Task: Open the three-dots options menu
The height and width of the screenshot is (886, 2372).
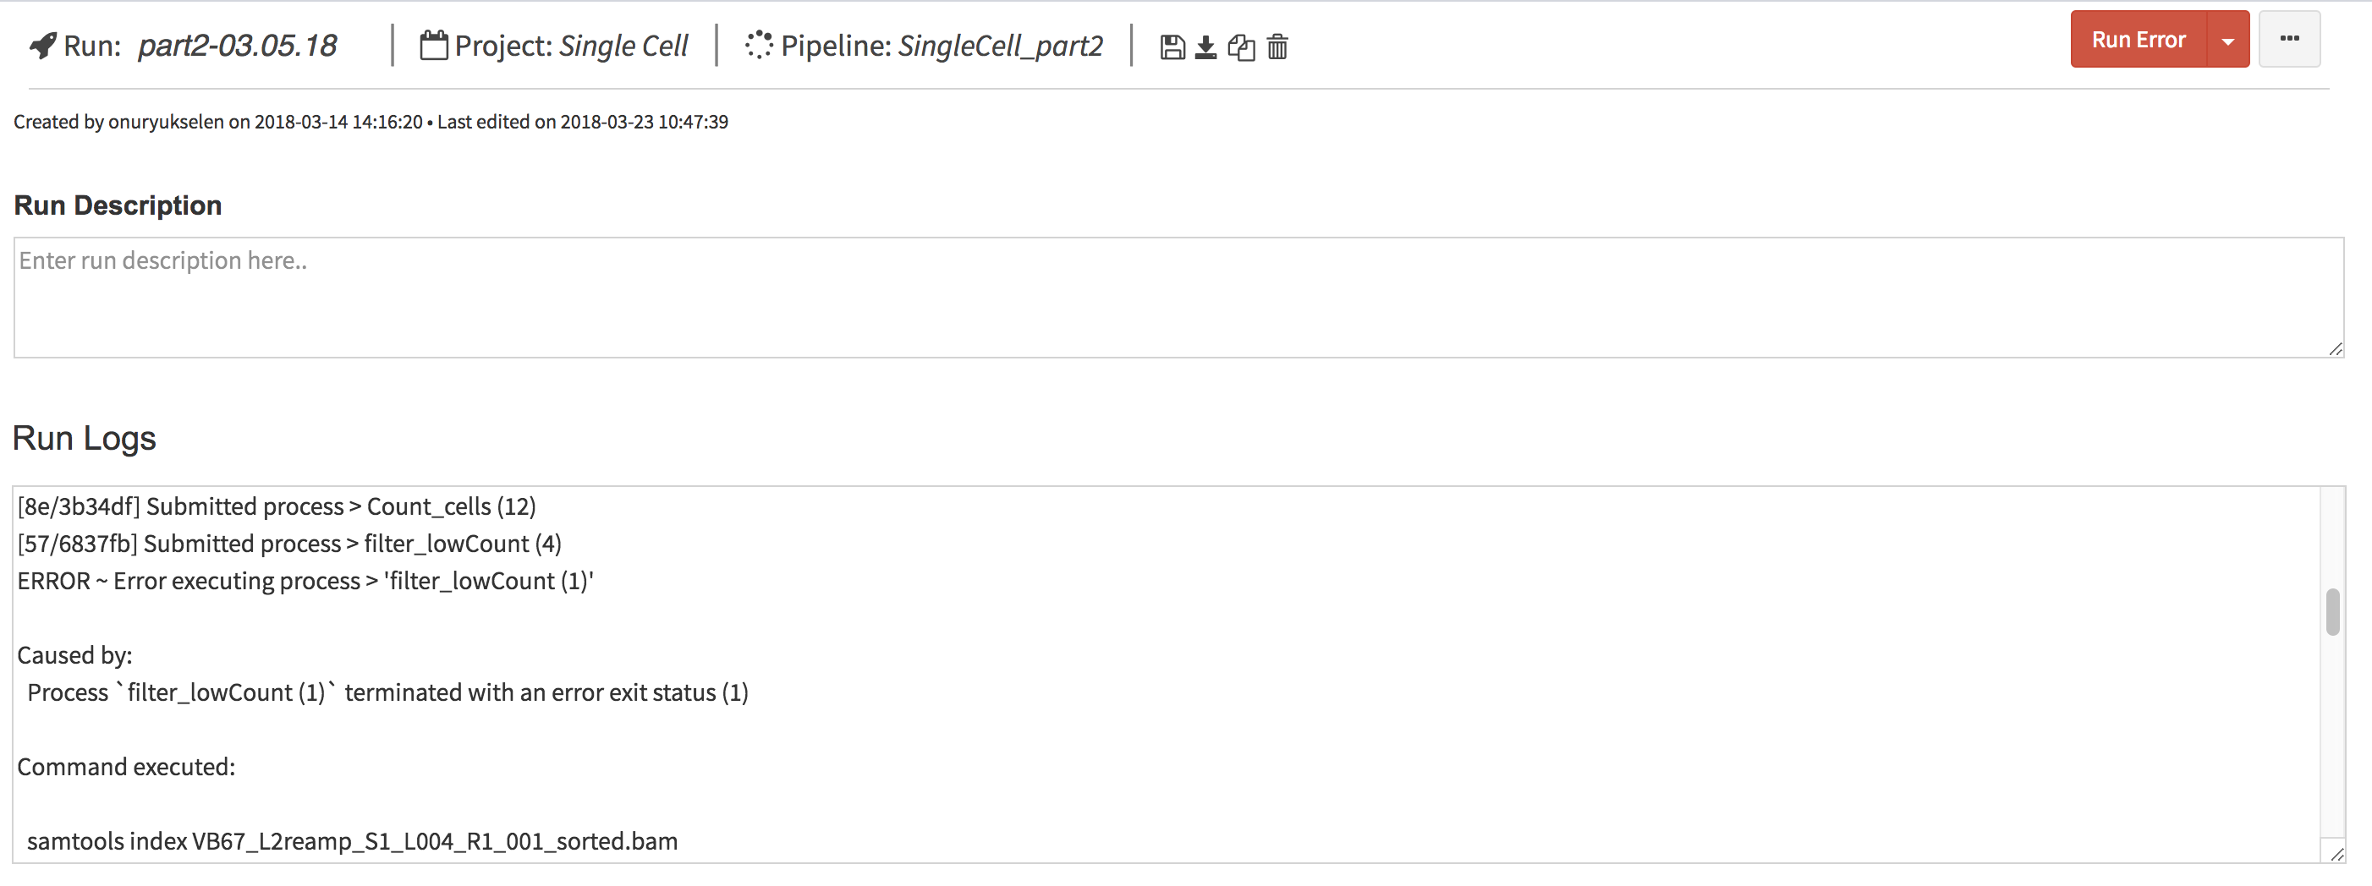Action: tap(2289, 39)
